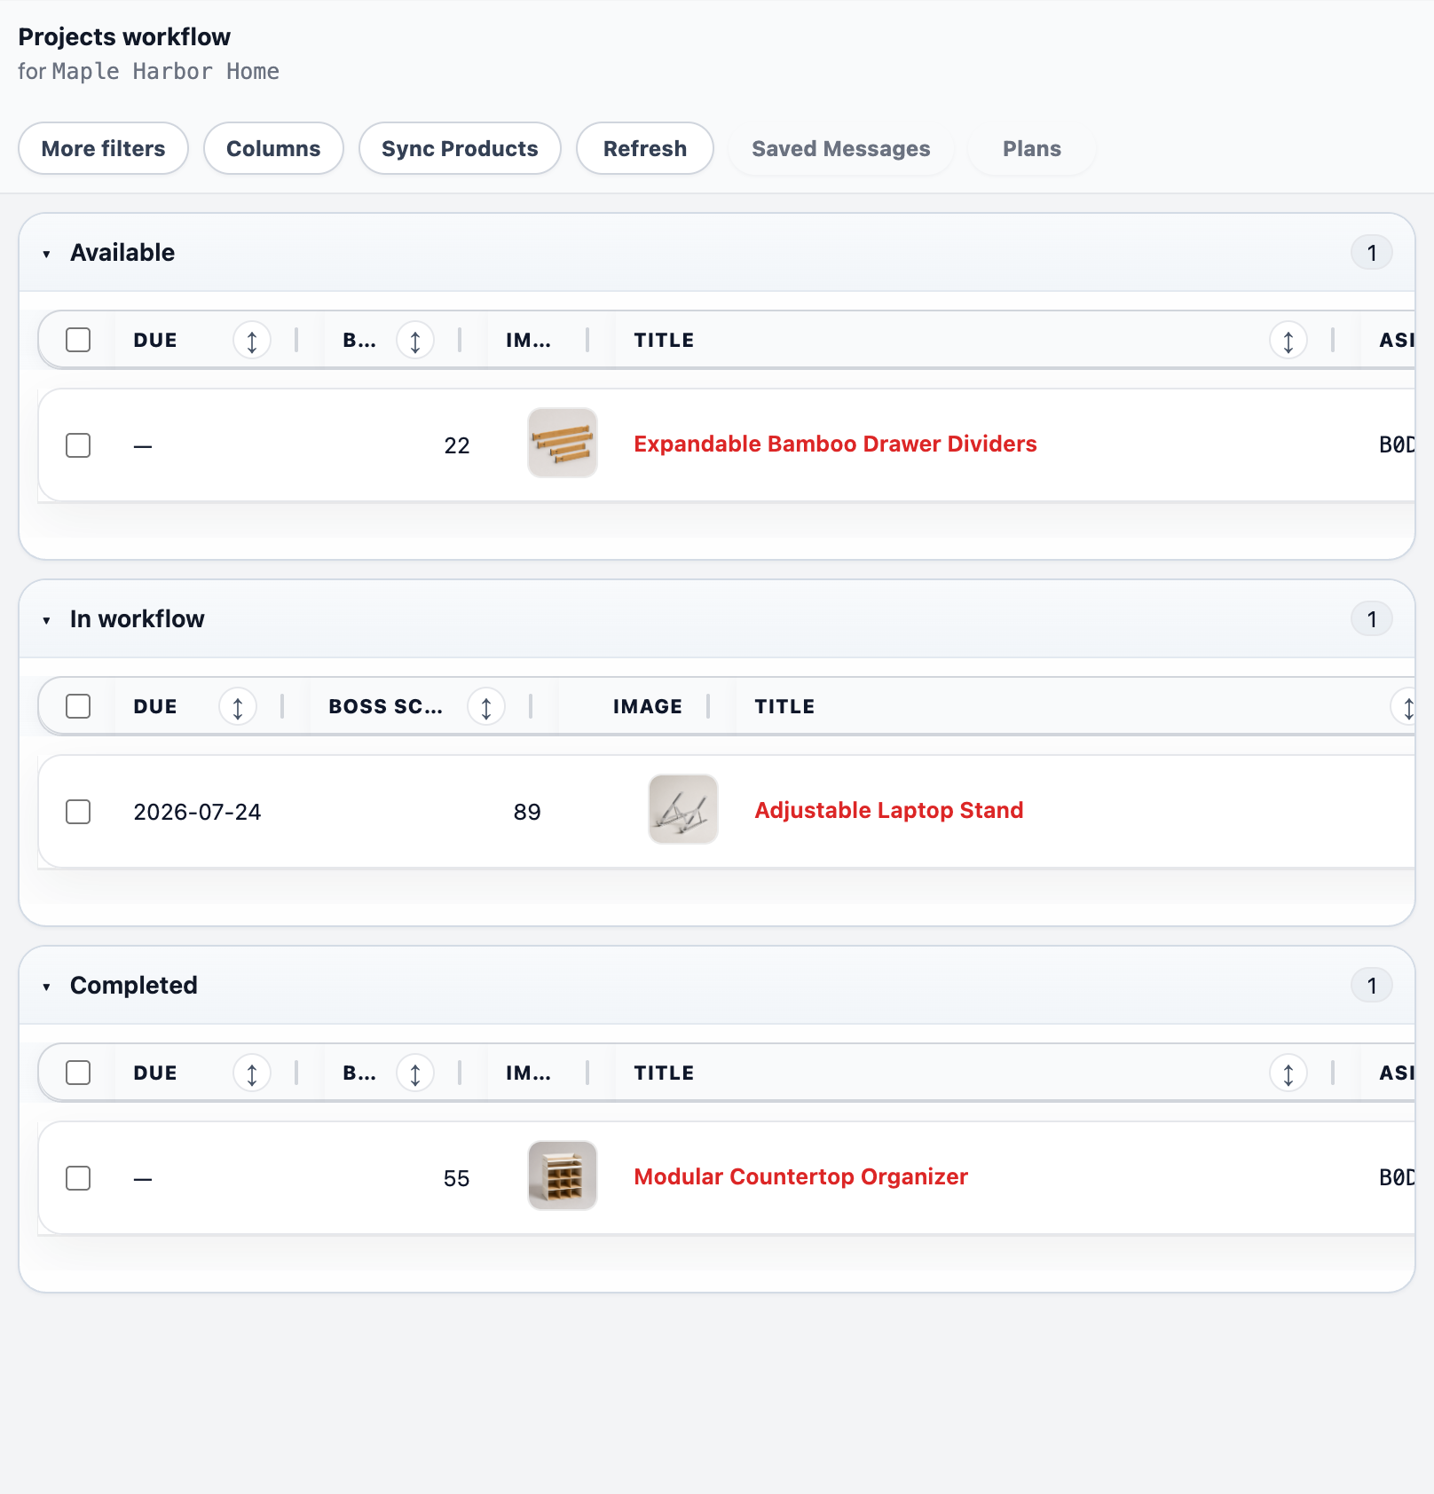Open Modular Countertop Organizer product link
The height and width of the screenshot is (1494, 1434).
800,1176
